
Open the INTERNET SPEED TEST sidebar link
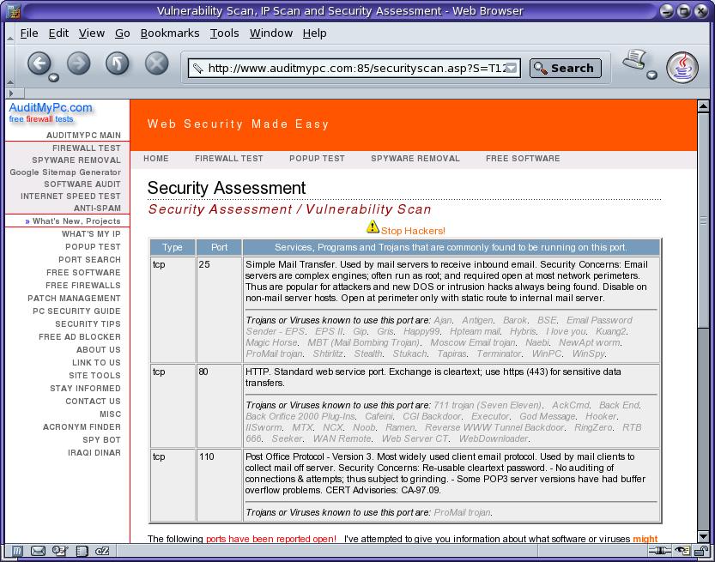[70, 196]
